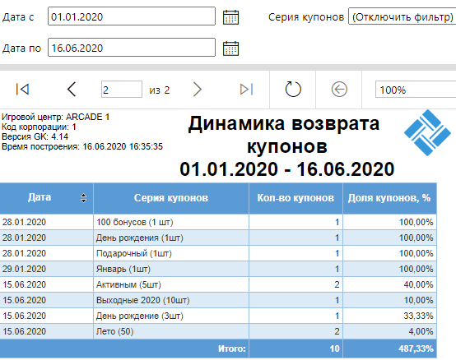Click the Код корпорации: 1 line
The height and width of the screenshot is (360, 456).
pos(39,127)
